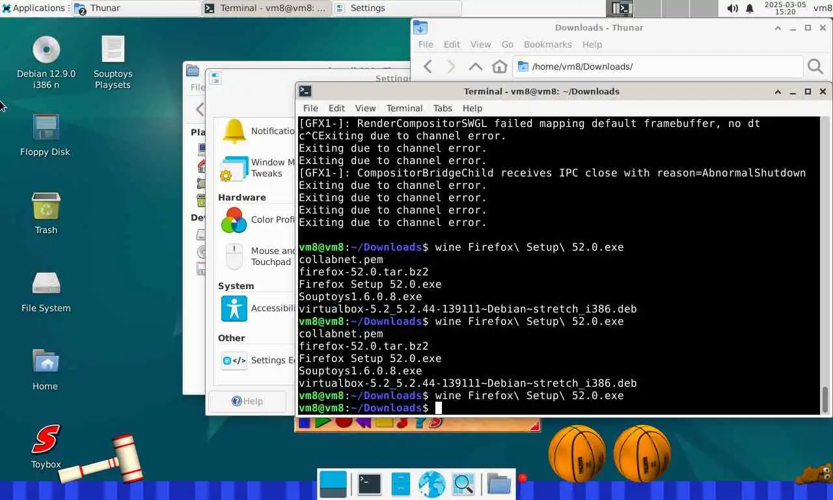Image resolution: width=833 pixels, height=500 pixels.
Task: Switch to the Terminal taskbar button
Action: tap(266, 8)
